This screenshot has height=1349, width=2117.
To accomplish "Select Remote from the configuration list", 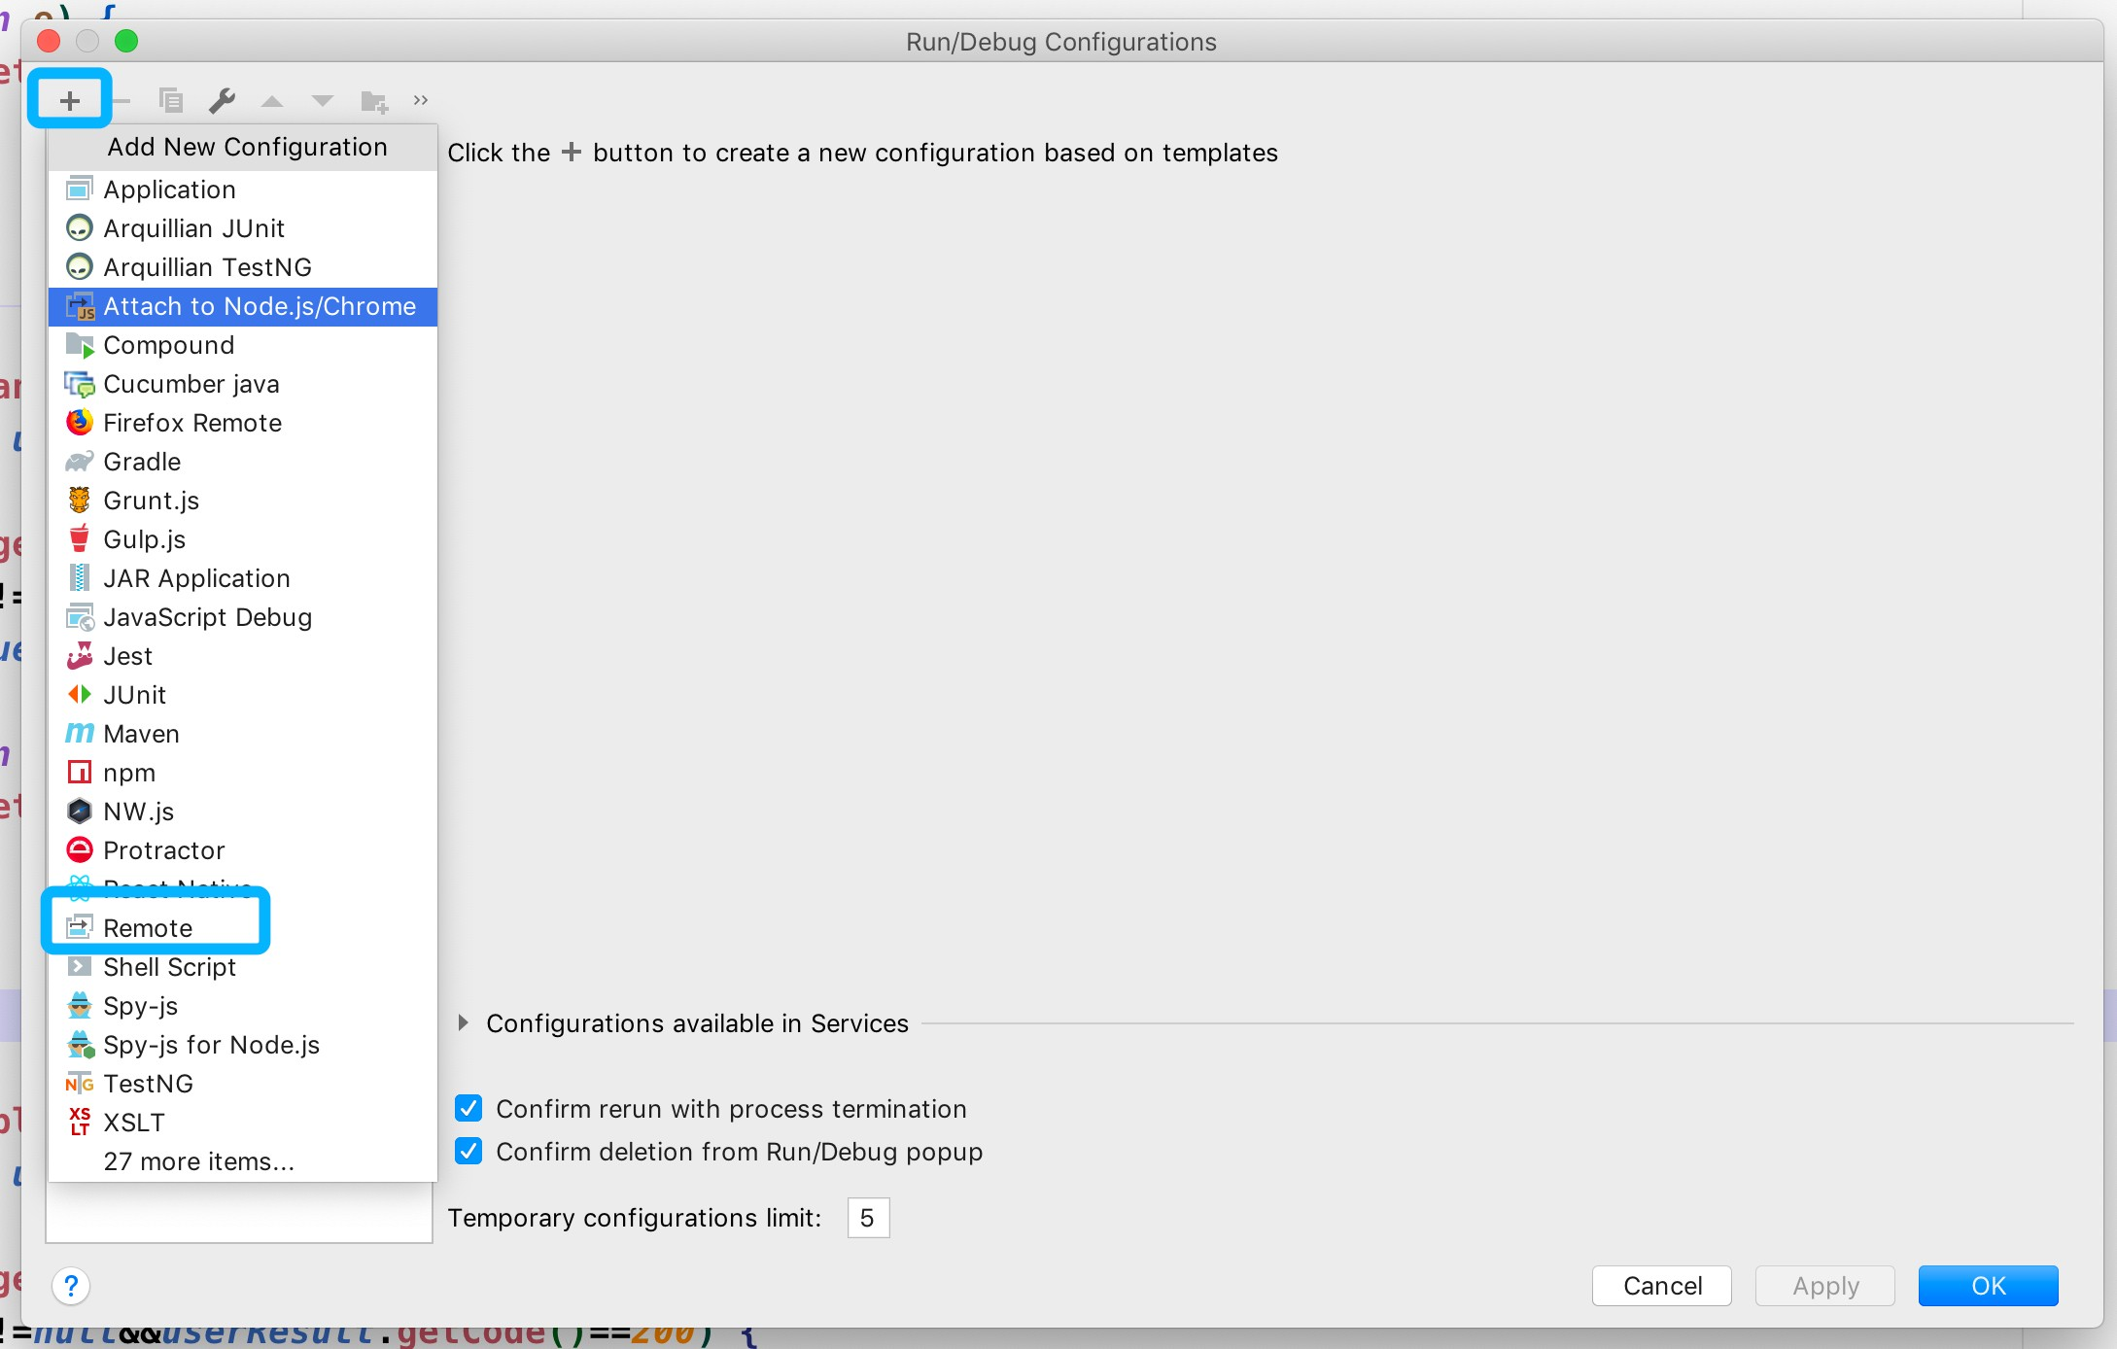I will tap(148, 928).
